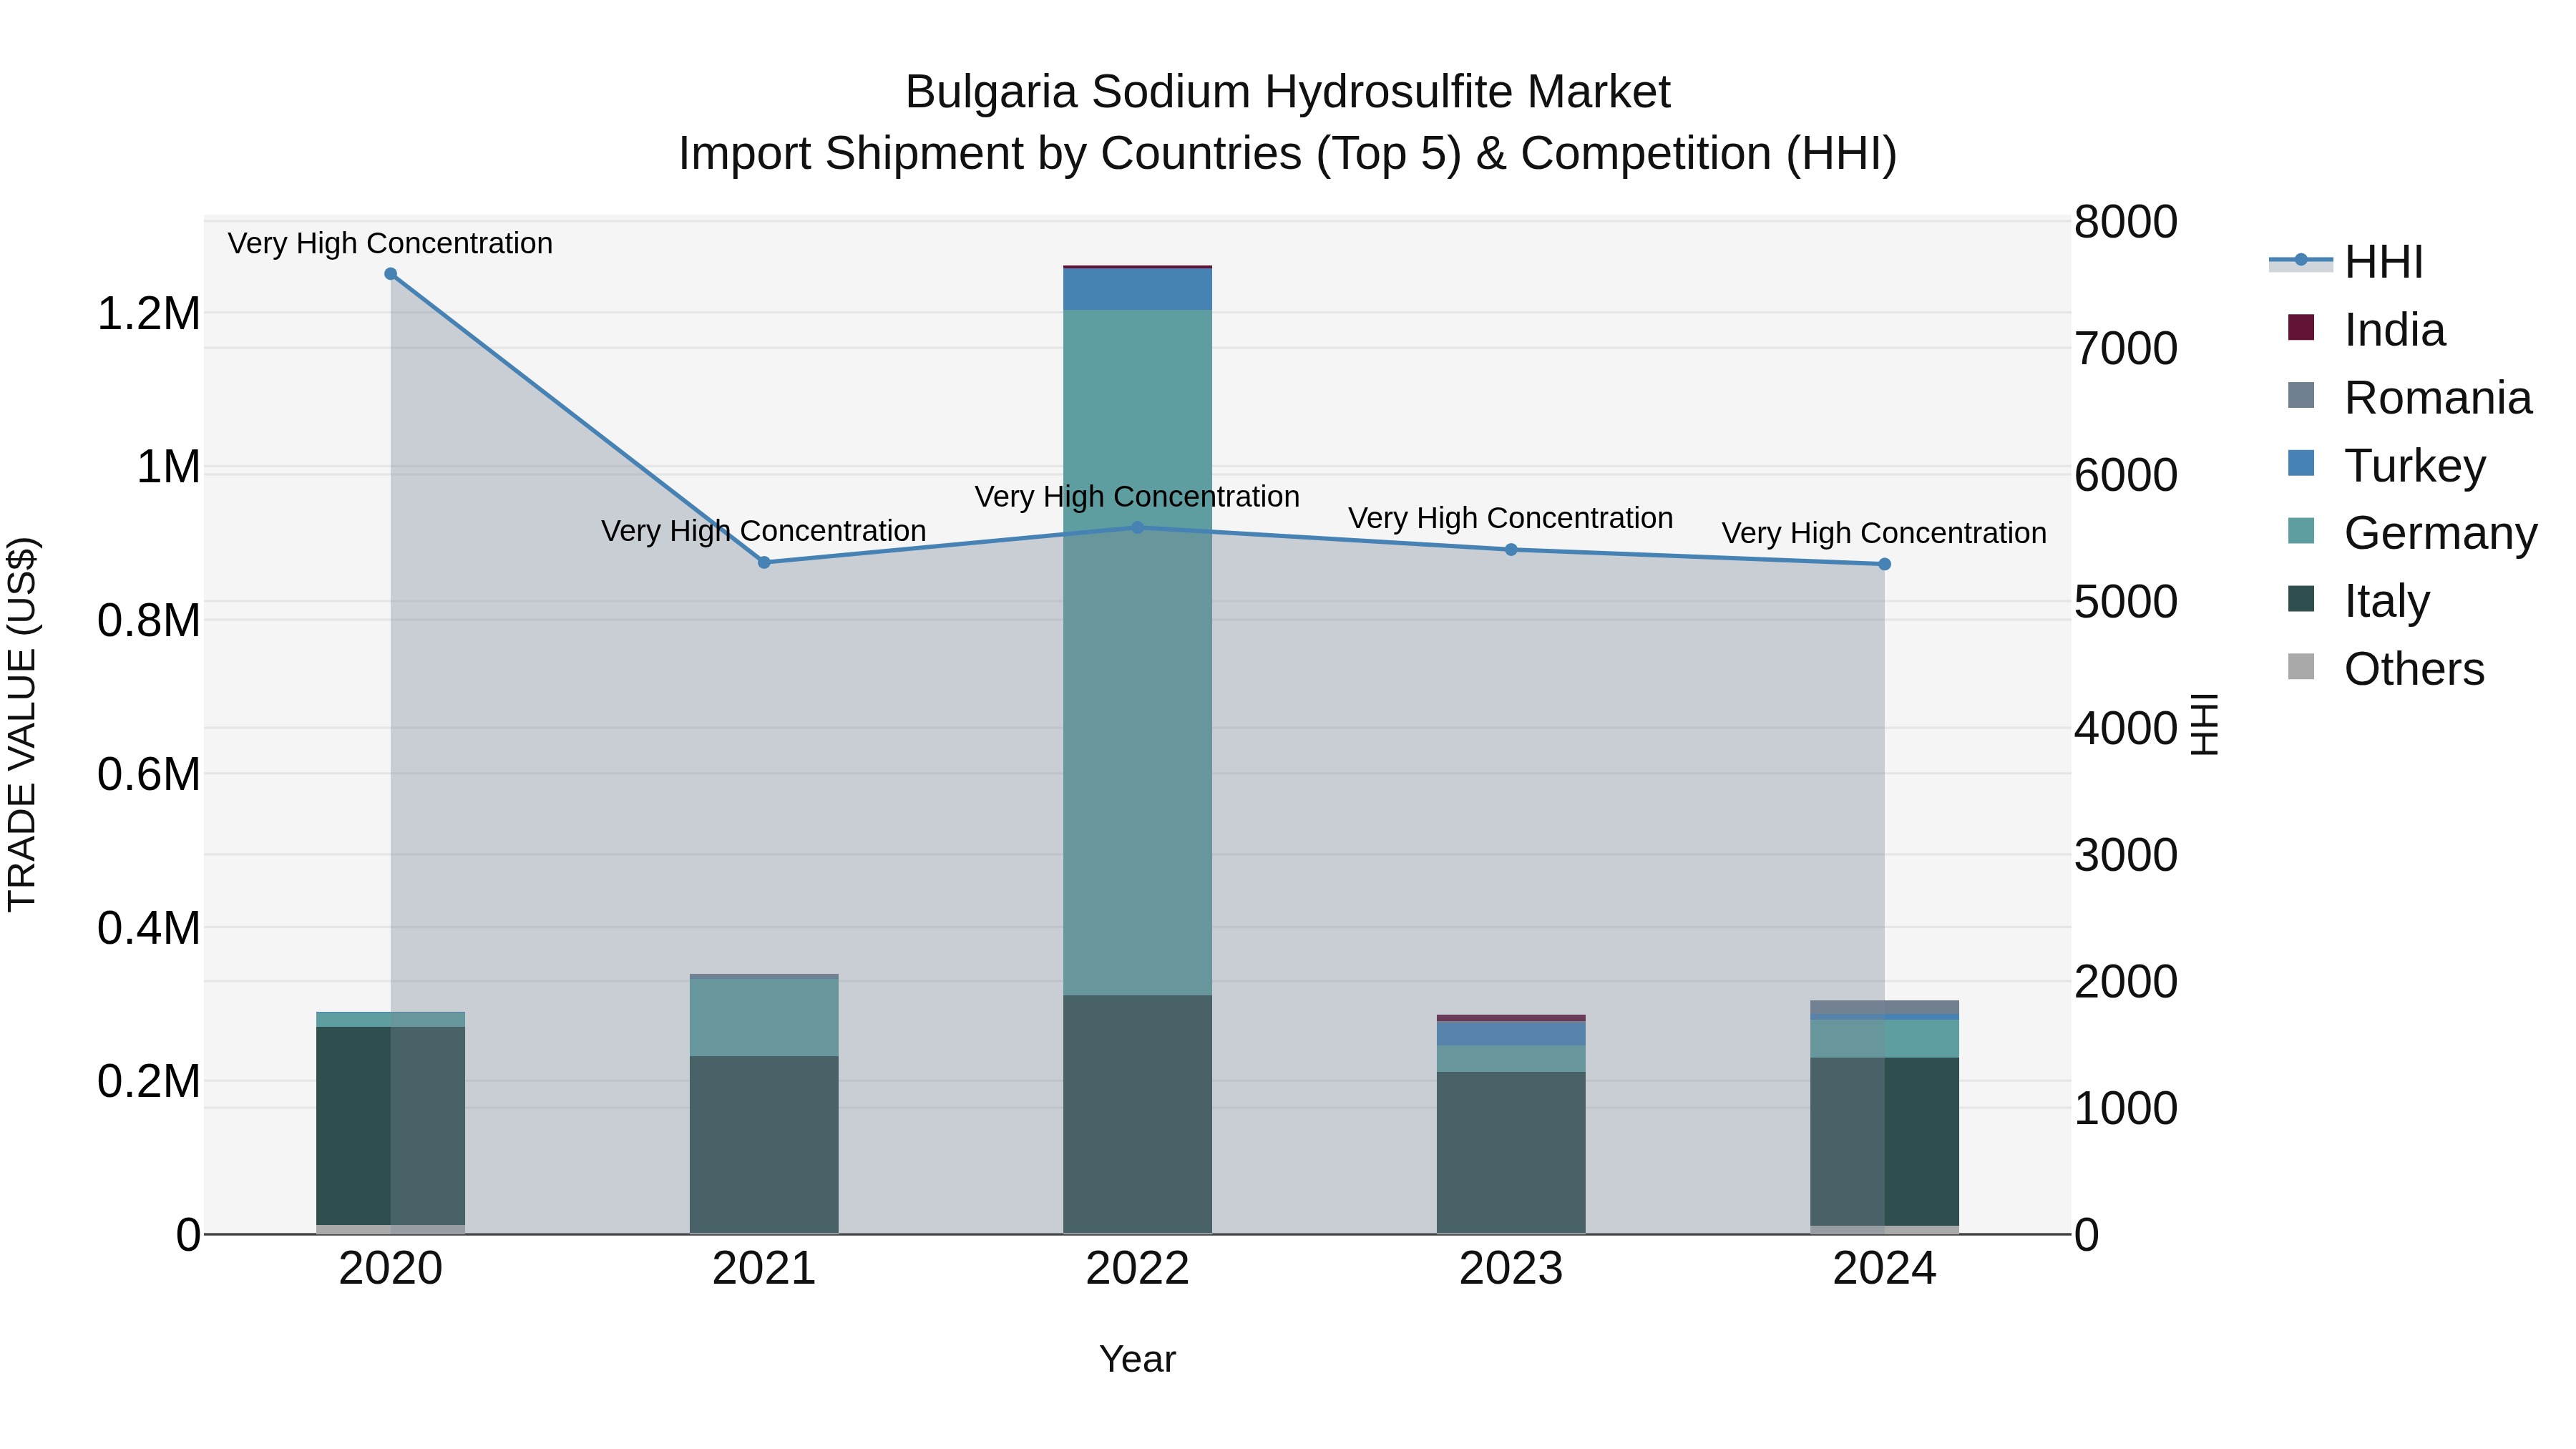Click the Italy segment of 2020 bar

(391, 1126)
